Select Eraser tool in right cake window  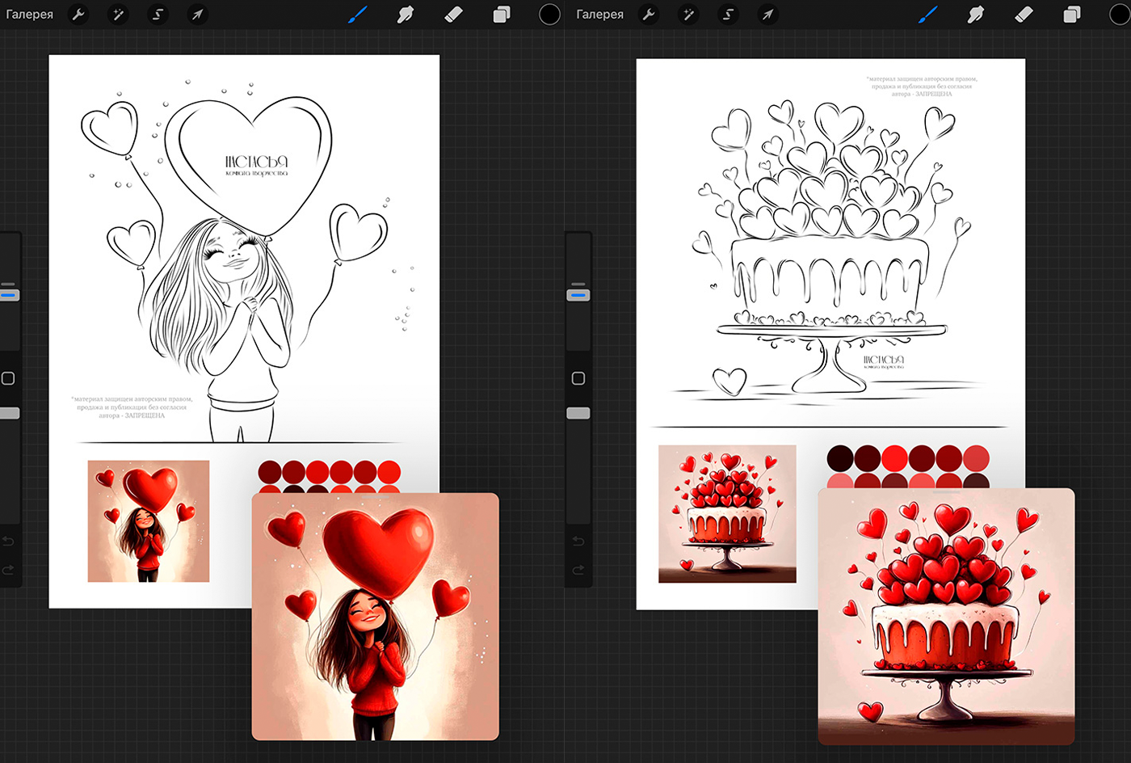1024,15
